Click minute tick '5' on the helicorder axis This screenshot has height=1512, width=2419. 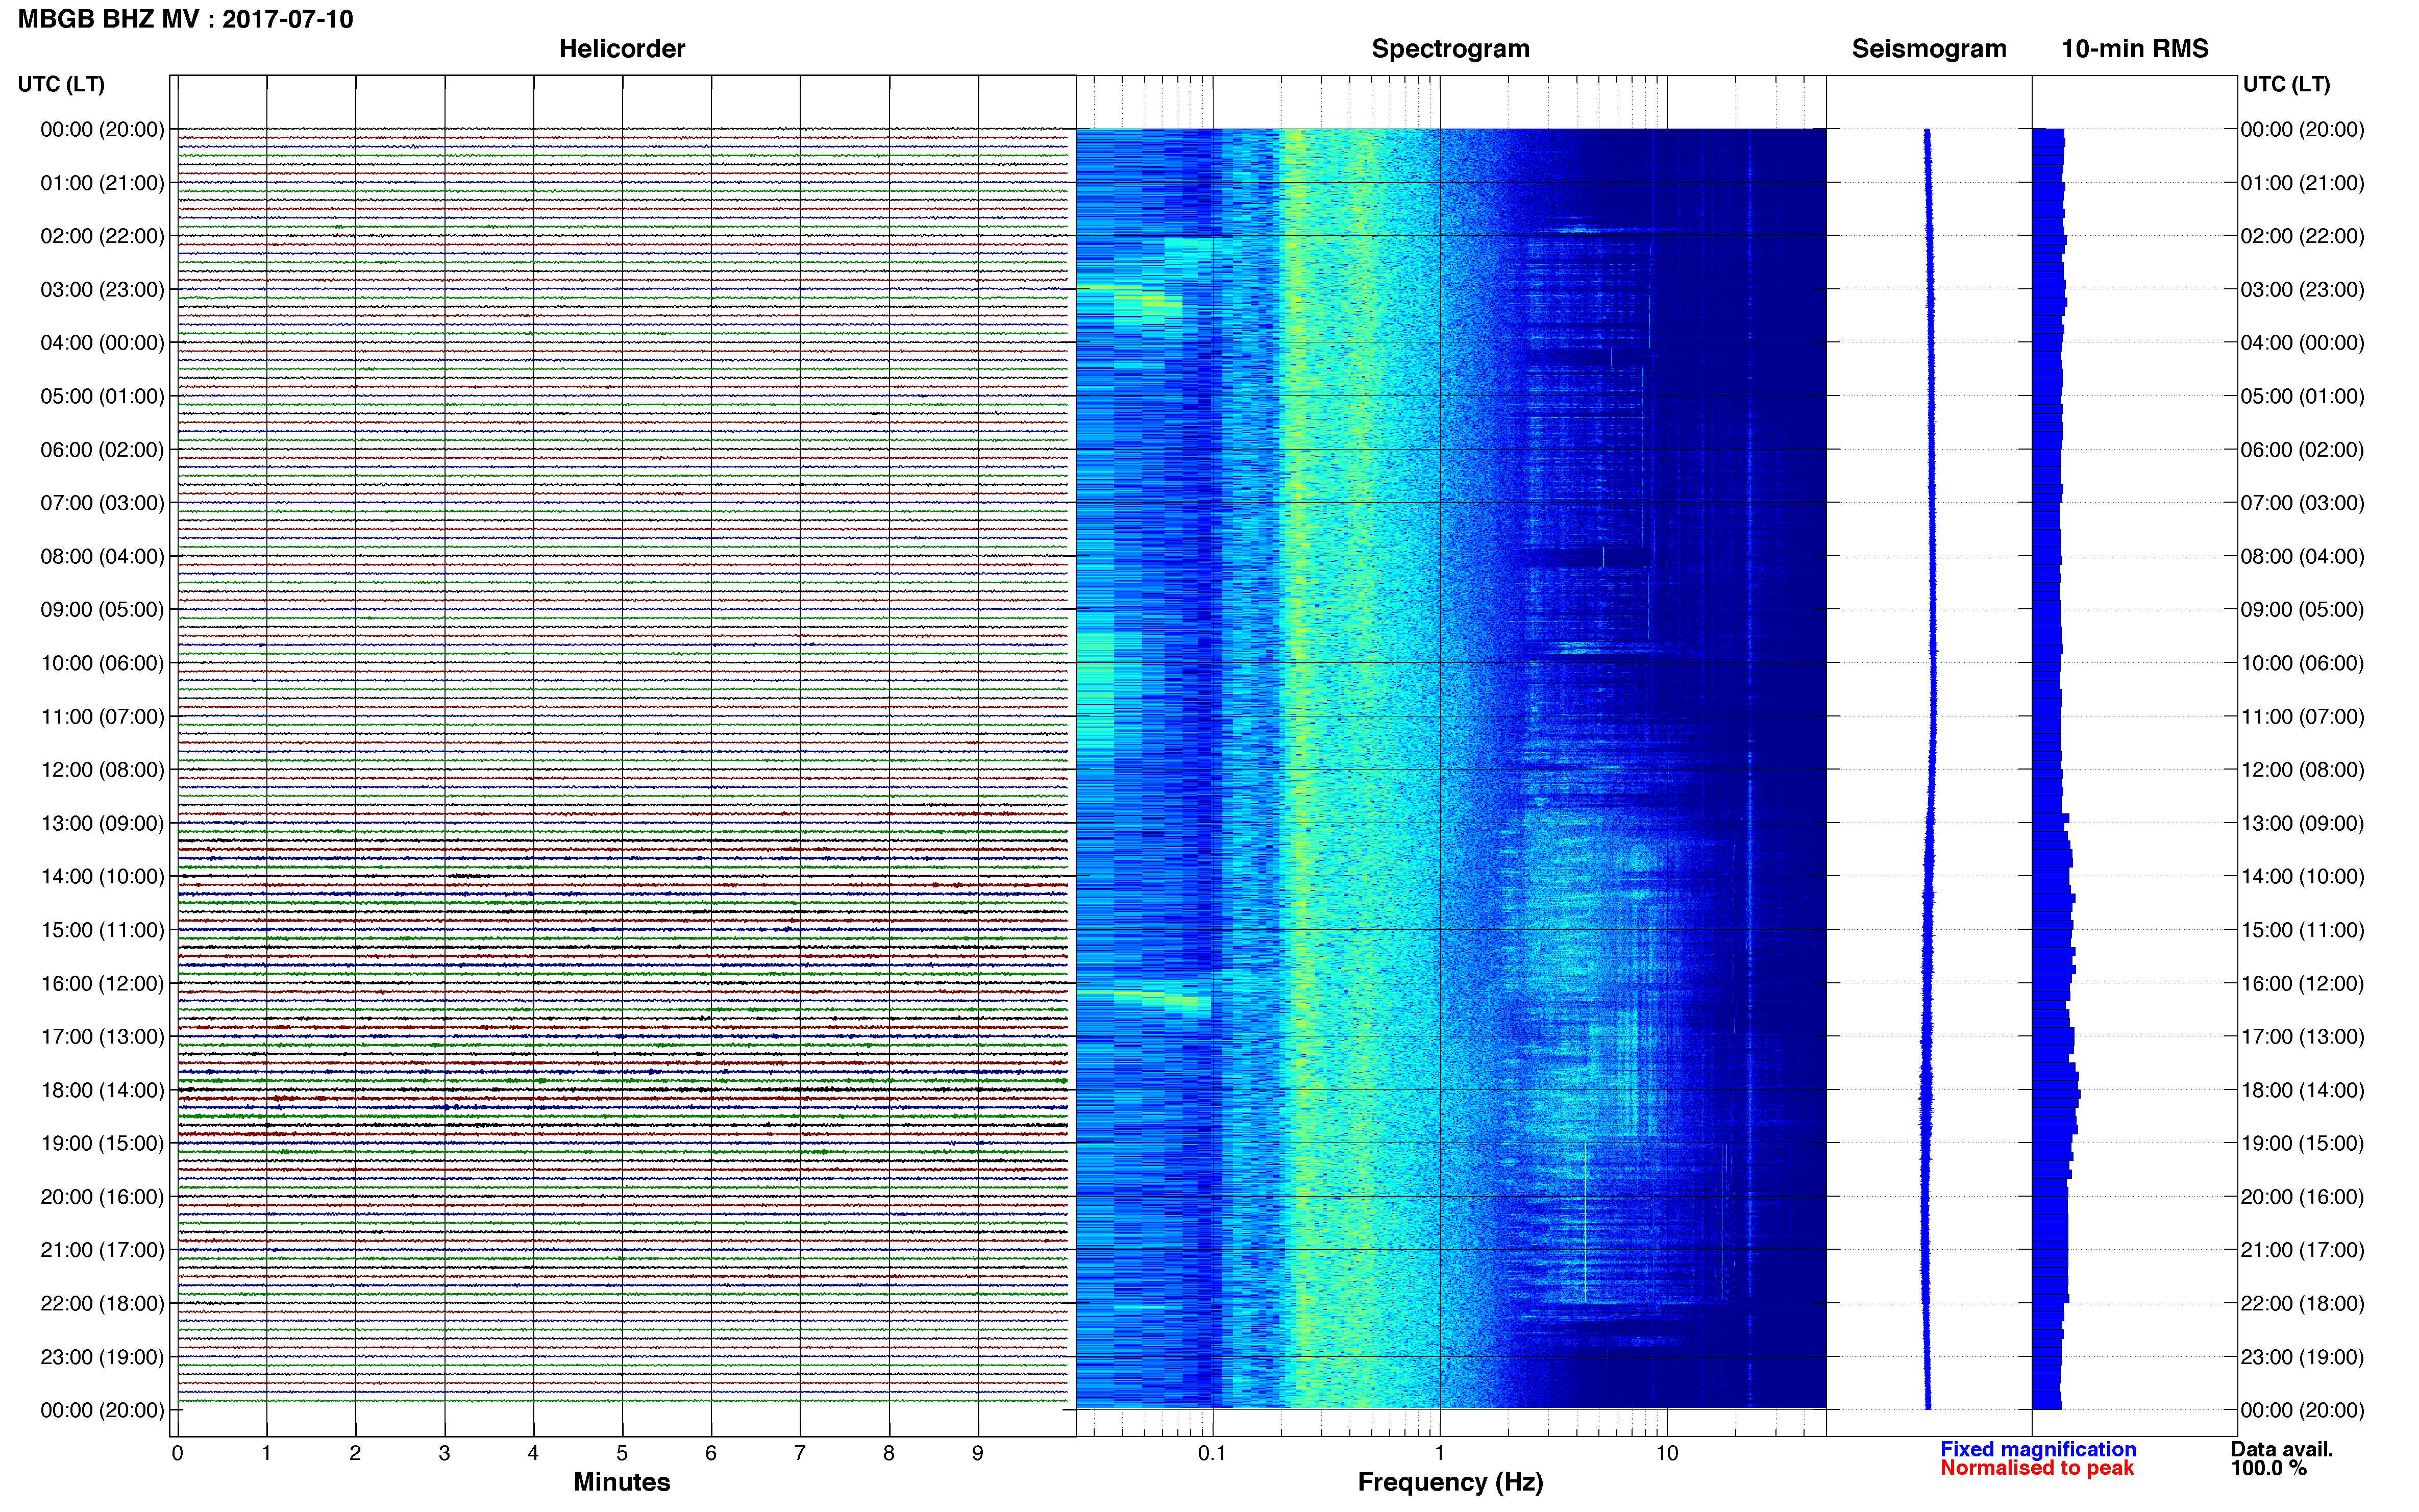(622, 1453)
